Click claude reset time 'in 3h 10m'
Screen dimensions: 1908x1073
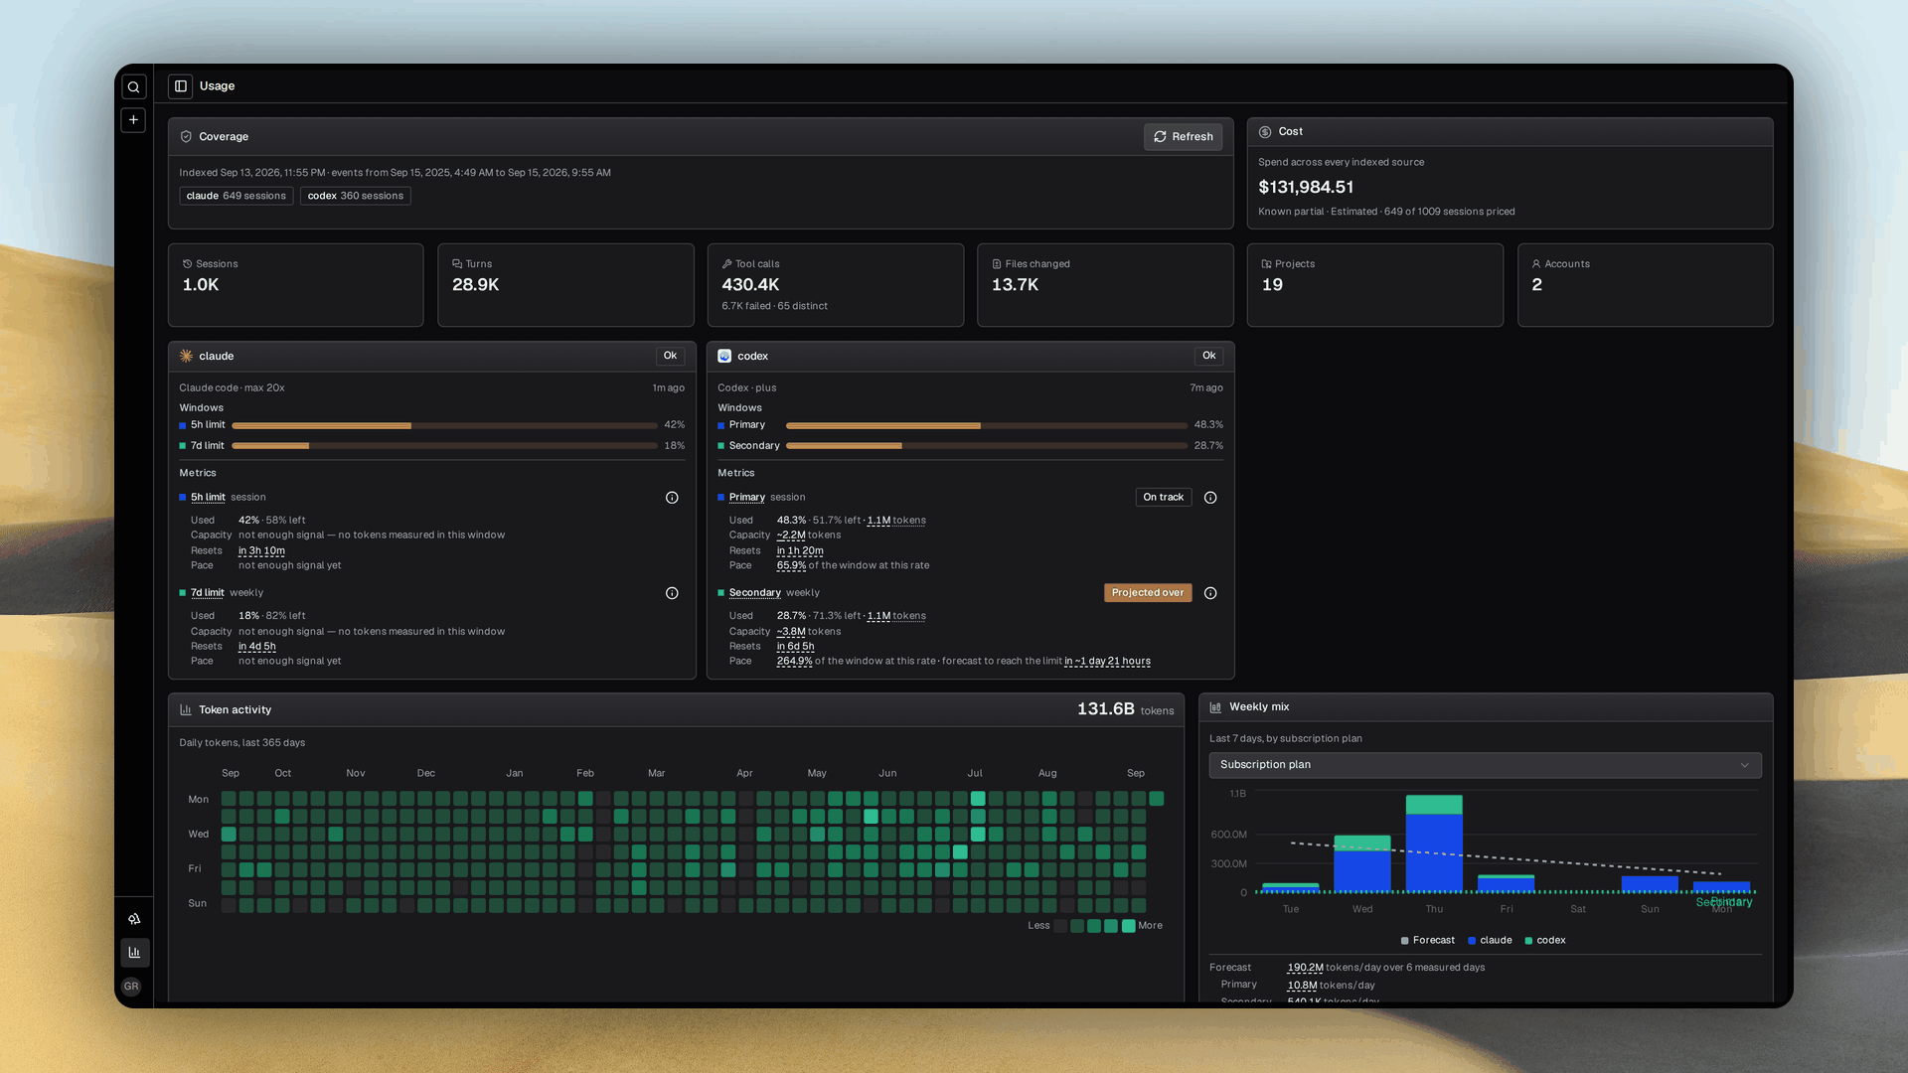point(261,551)
